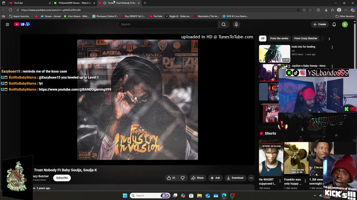Click the Create button
This screenshot has width=357, height=200.
[319, 24]
